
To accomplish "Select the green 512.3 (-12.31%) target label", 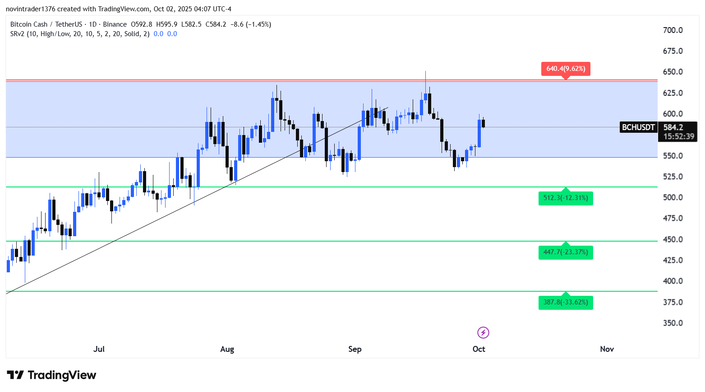I will [566, 198].
